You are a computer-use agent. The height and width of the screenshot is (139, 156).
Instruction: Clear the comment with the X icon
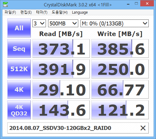(143, 128)
